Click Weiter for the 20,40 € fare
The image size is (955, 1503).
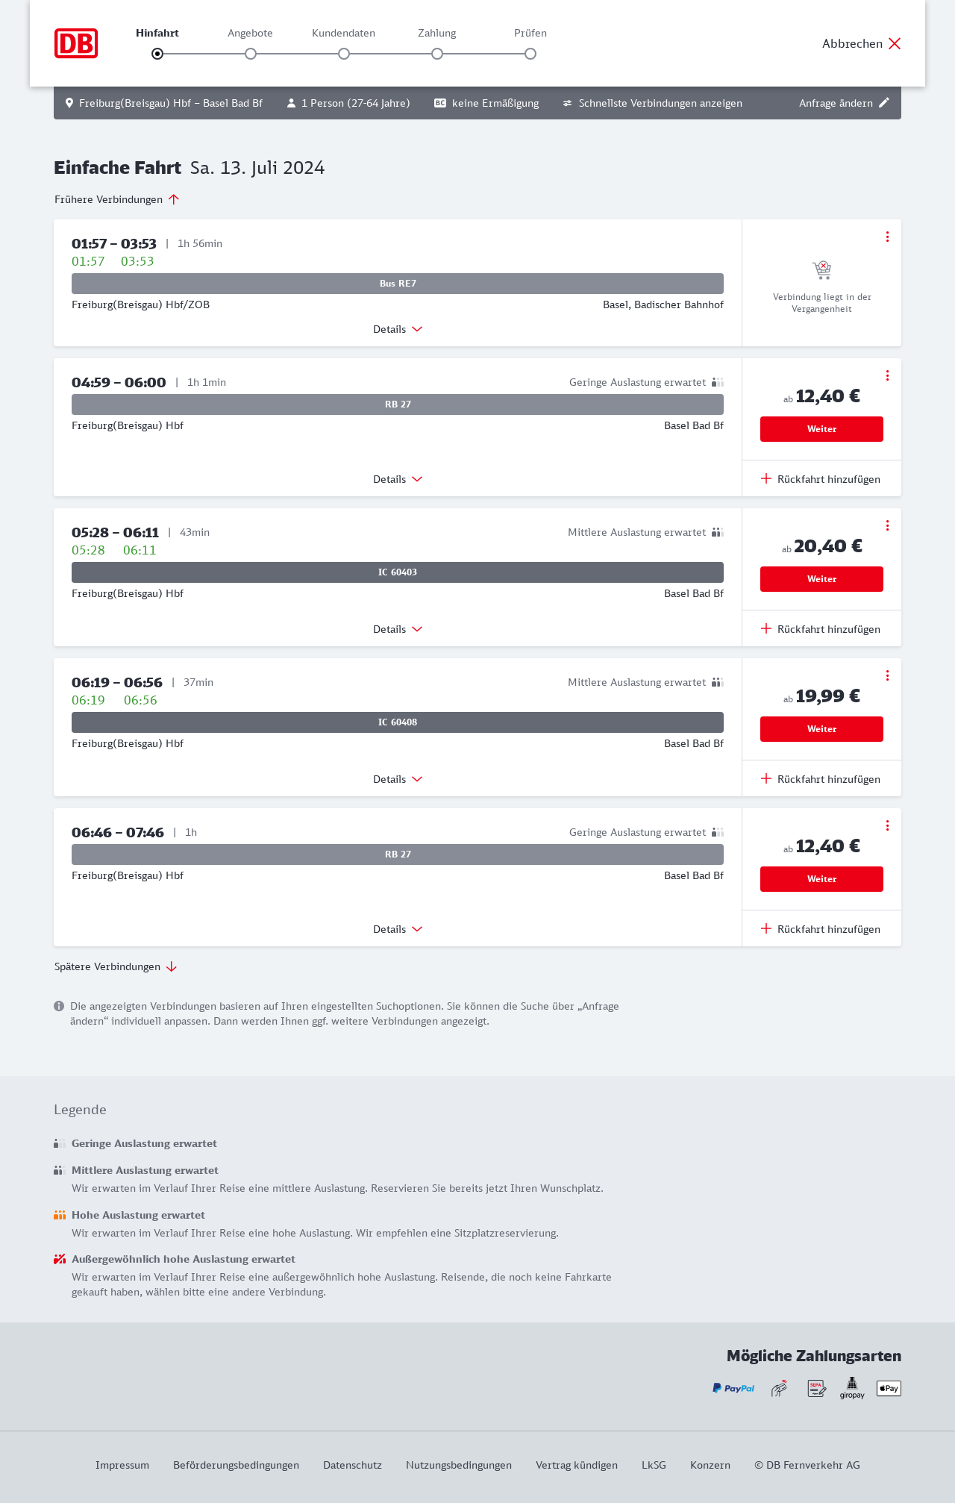(x=821, y=579)
